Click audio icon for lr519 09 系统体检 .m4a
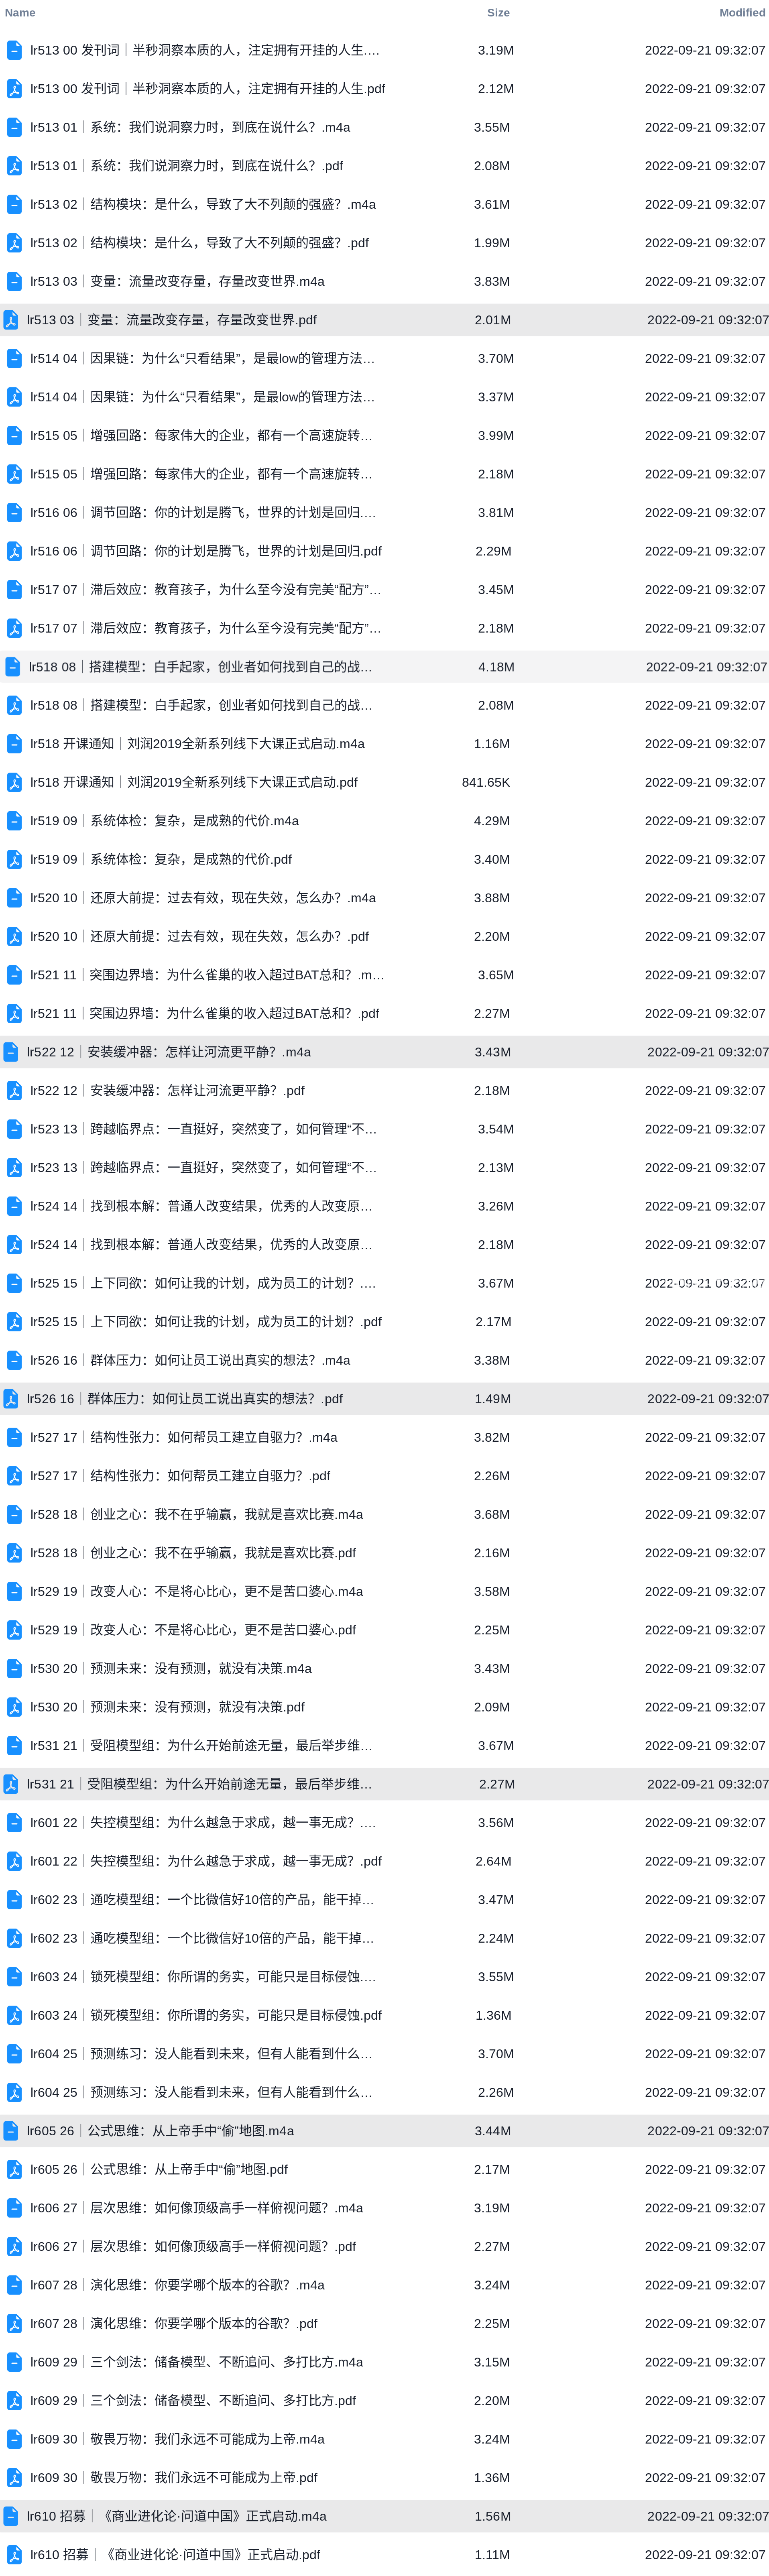769x2576 pixels. tap(14, 821)
